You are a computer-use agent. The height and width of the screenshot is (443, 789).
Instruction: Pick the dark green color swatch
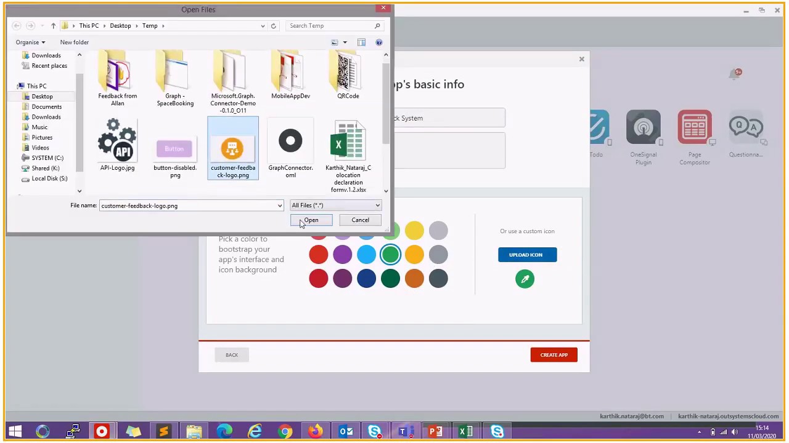(390, 279)
